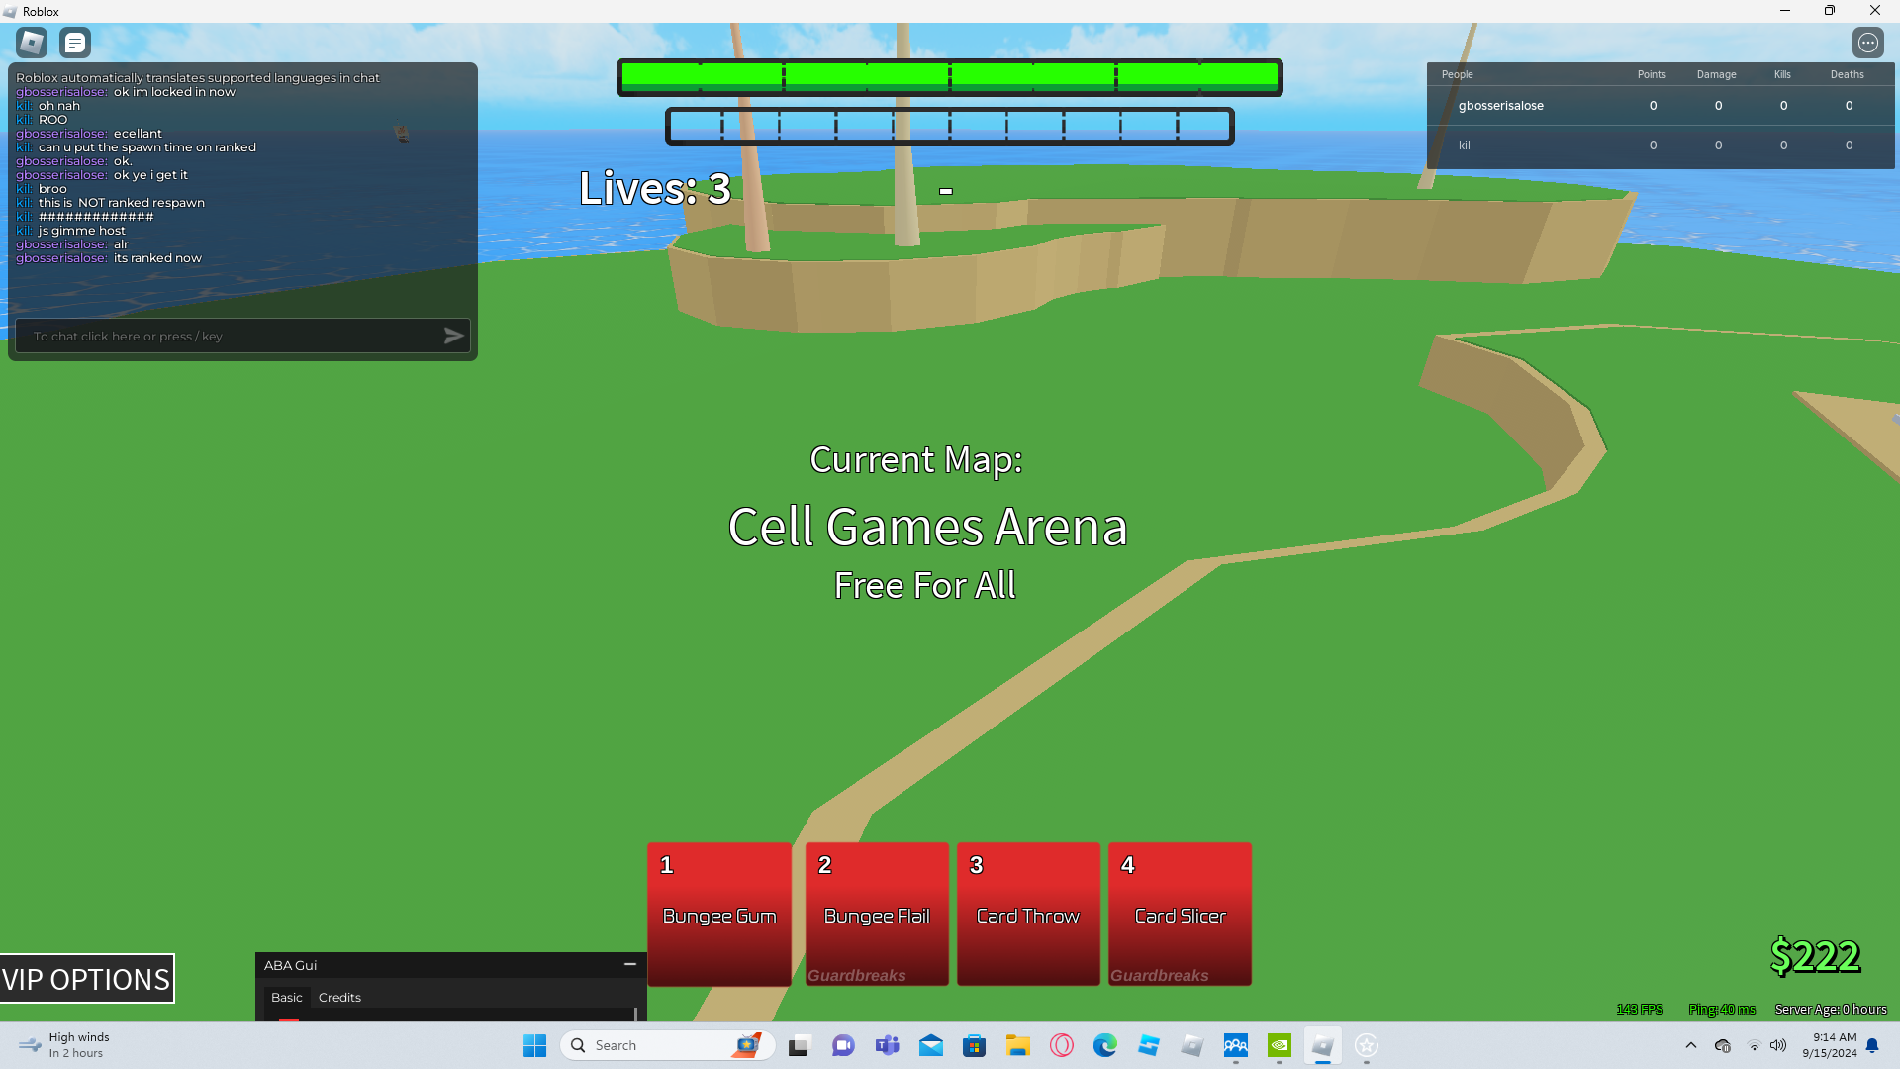Open the blue Roblox Studio taskbar icon

click(x=1149, y=1045)
